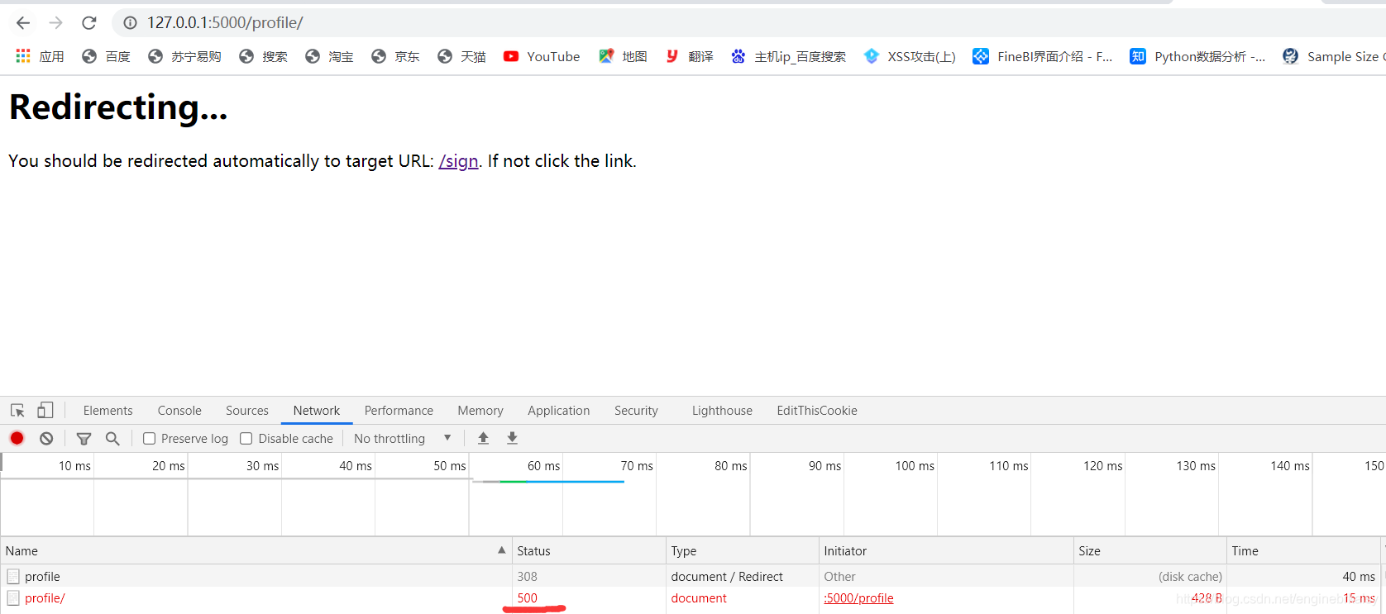Enable the Disable cache checkbox
This screenshot has width=1386, height=614.
tap(246, 439)
